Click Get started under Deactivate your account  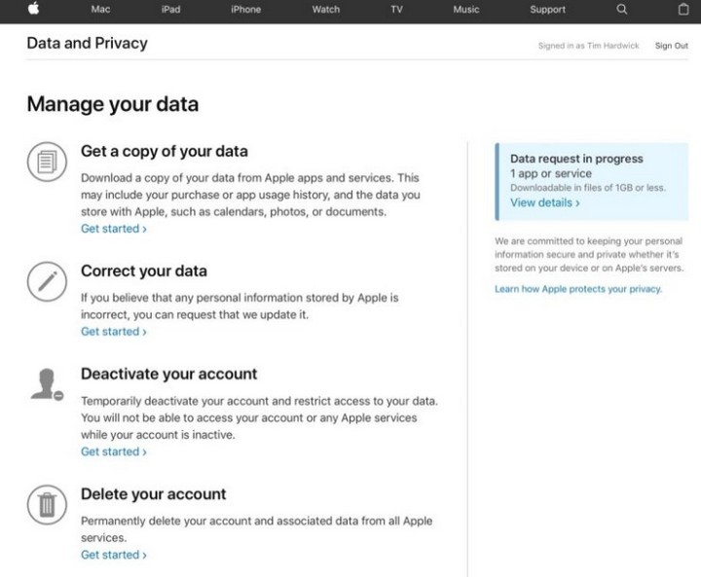tap(114, 451)
